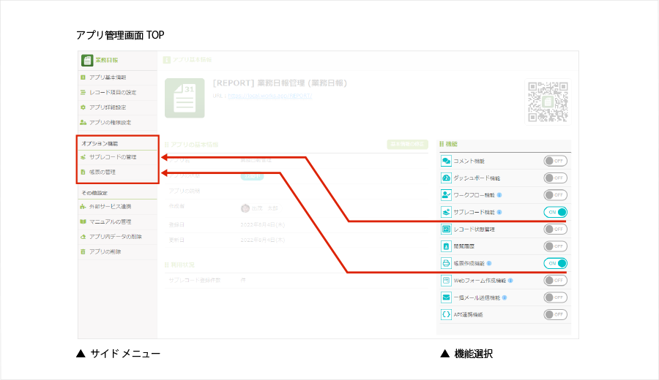Click the API連携機能 braces icon
Viewport: 659px width, 380px height.
[446, 314]
